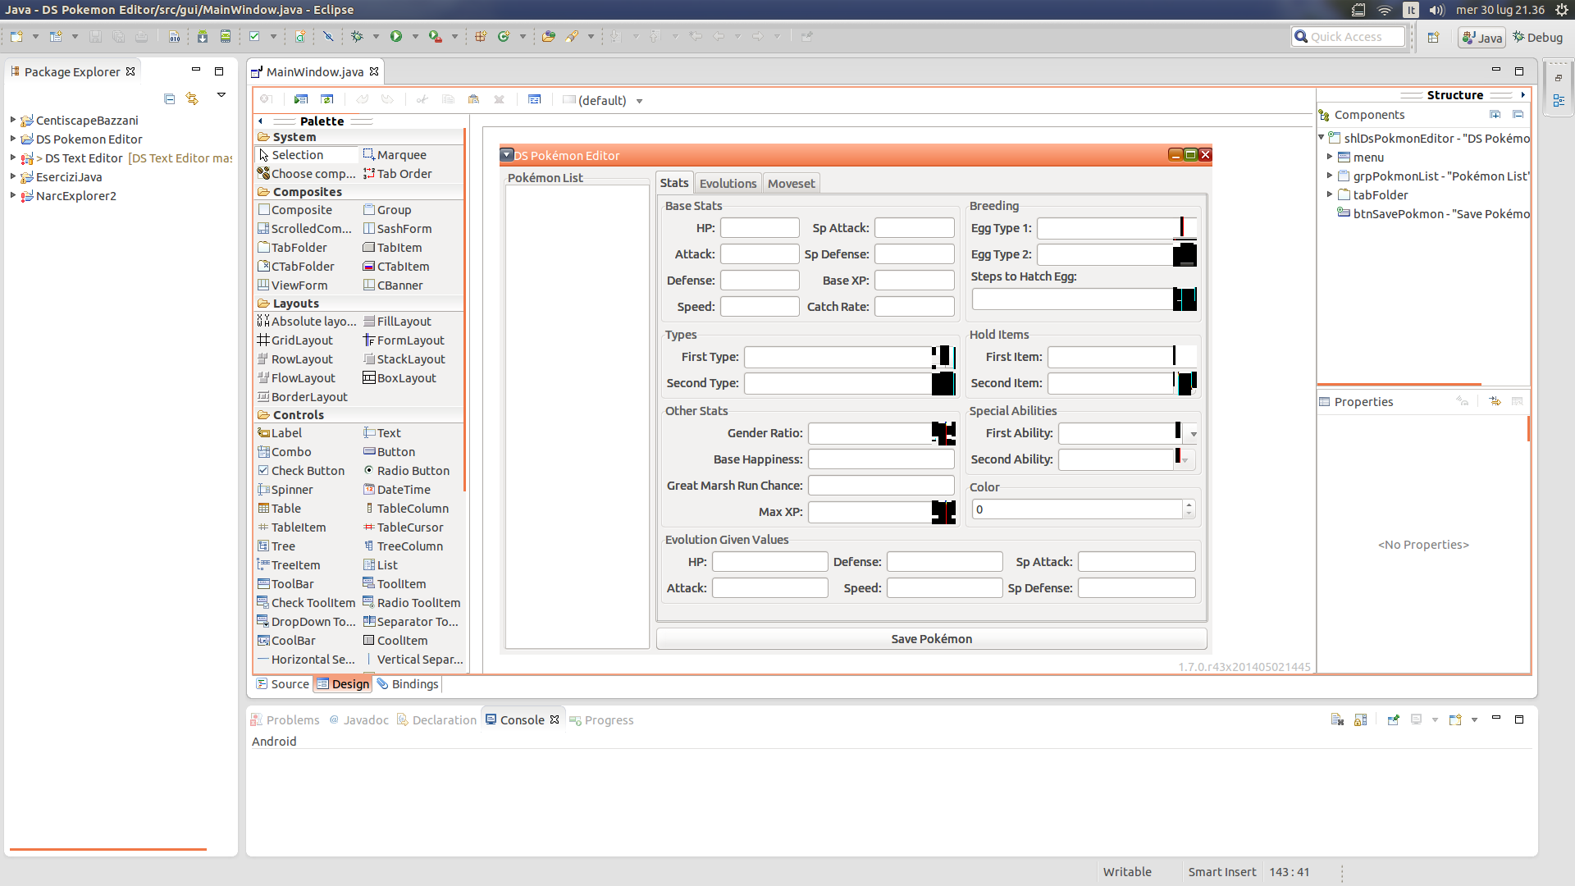Click the volume icon in system tray

(1436, 10)
